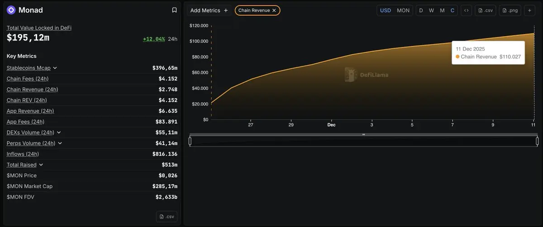Click the $2,633b FDV value
Image resolution: width=543 pixels, height=227 pixels.
pos(167,197)
